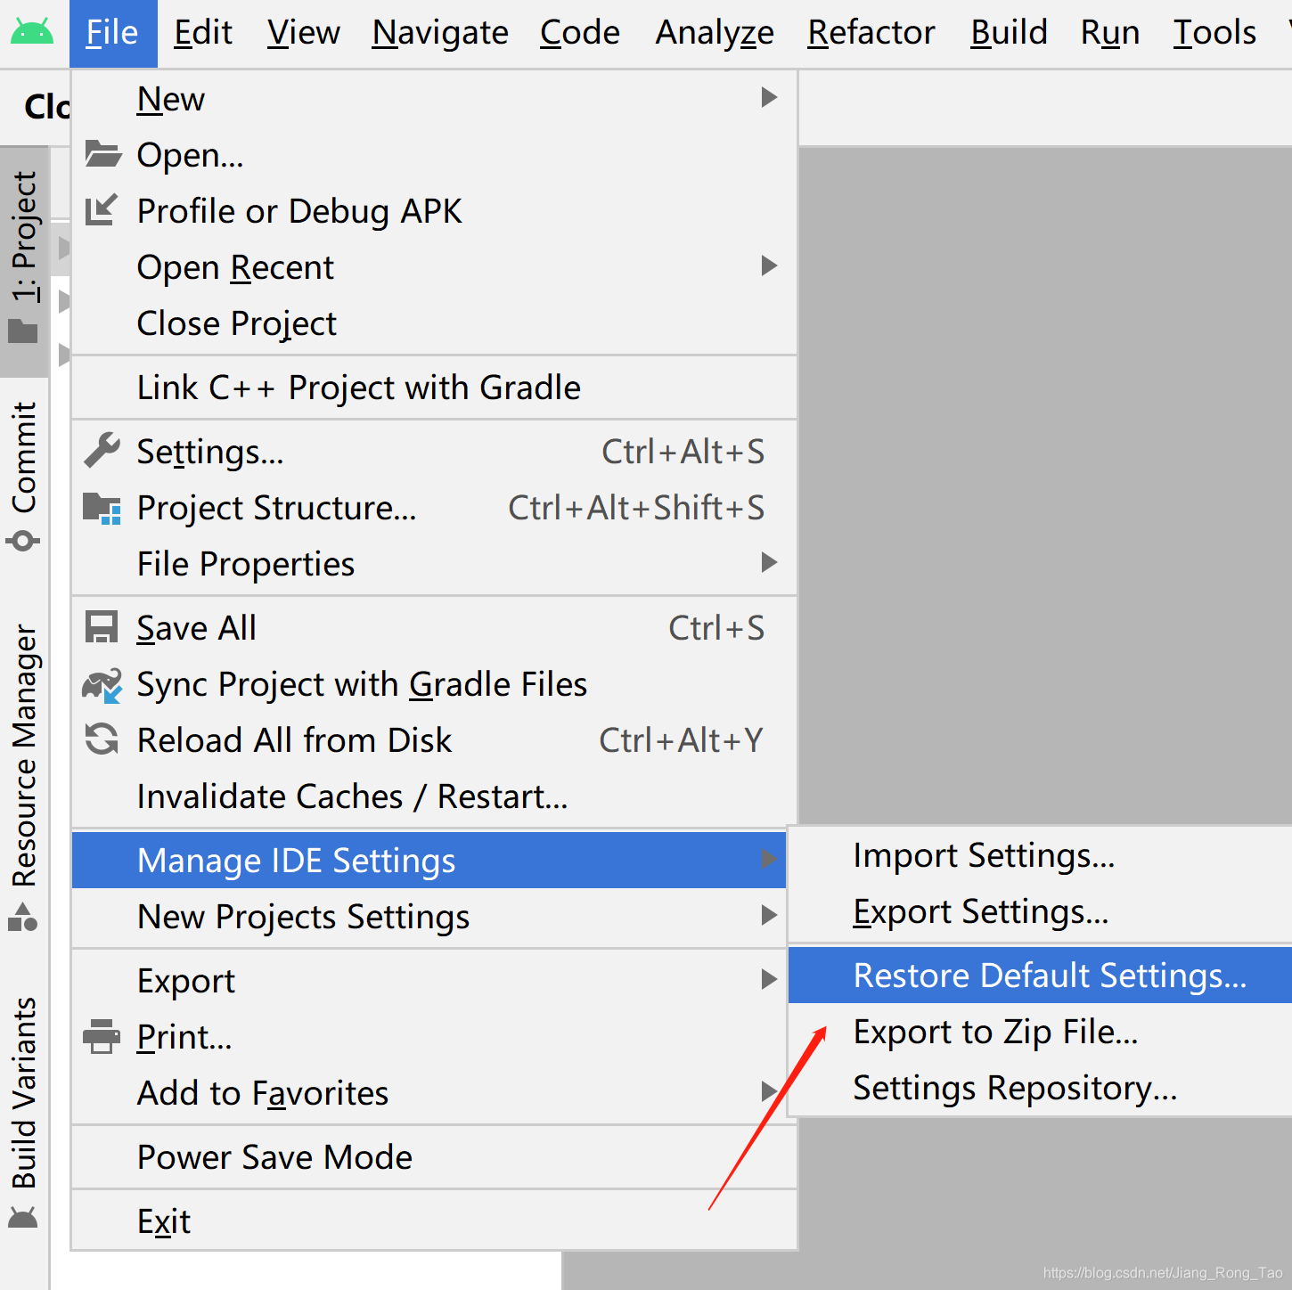This screenshot has width=1292, height=1290.
Task: Choose Close Project
Action: click(x=434, y=322)
